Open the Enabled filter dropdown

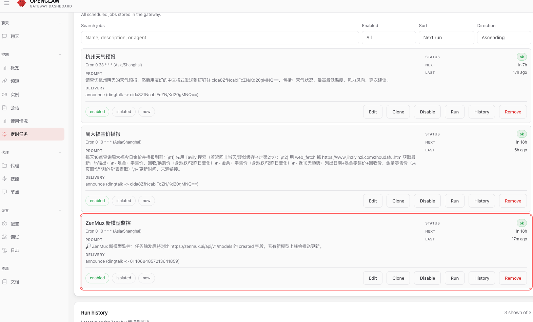389,38
